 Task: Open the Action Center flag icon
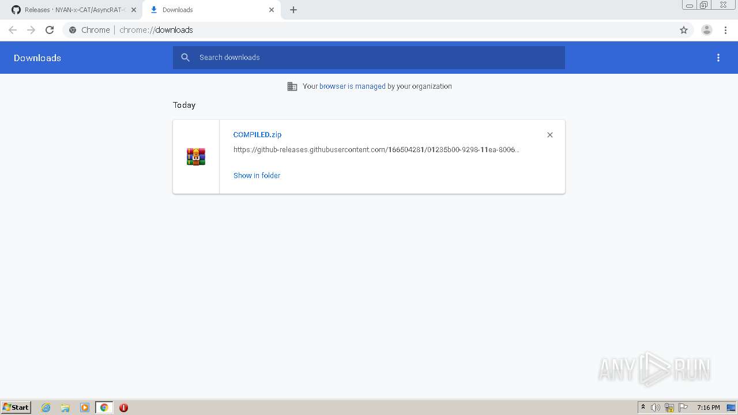pyautogui.click(x=683, y=408)
